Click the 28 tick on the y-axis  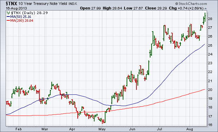coord(210,19)
